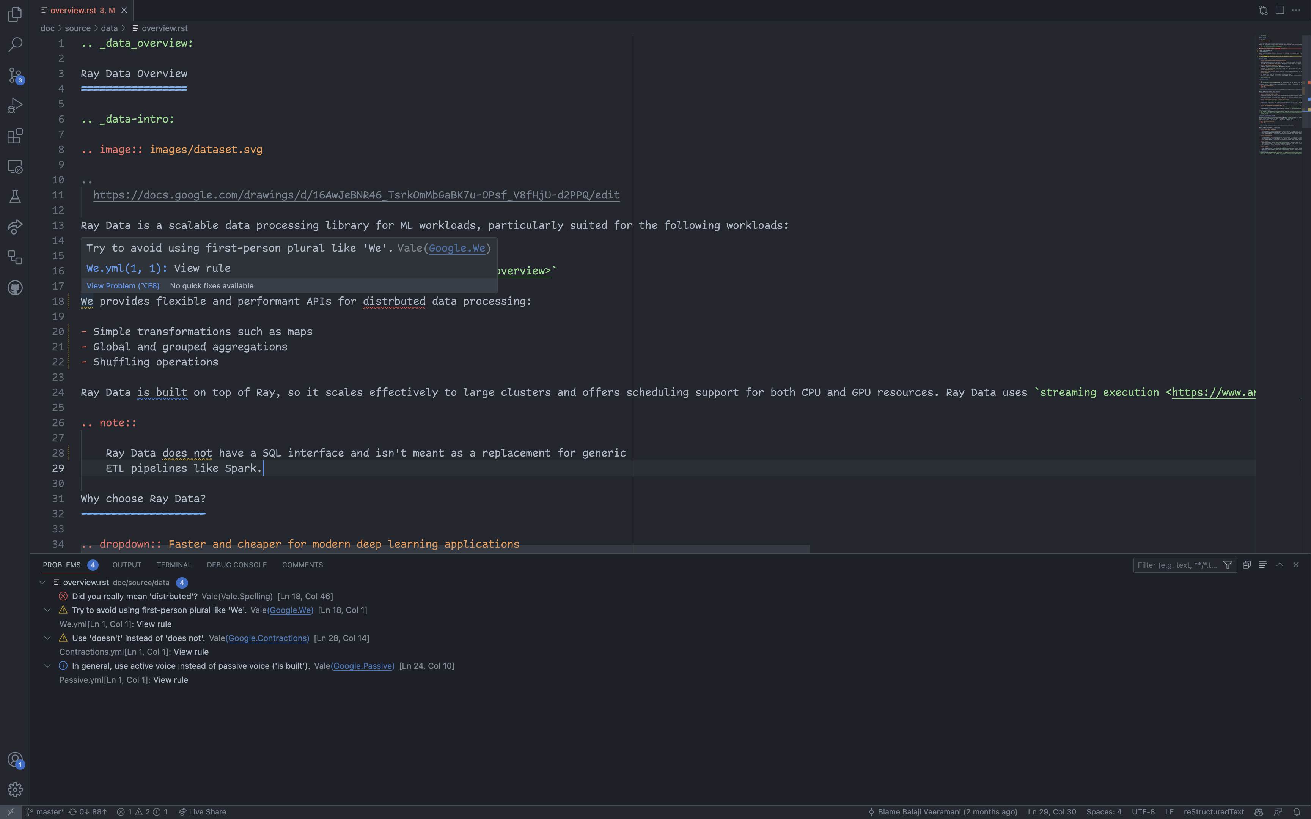
Task: Open the GitHub view icon in sidebar
Action: click(15, 288)
